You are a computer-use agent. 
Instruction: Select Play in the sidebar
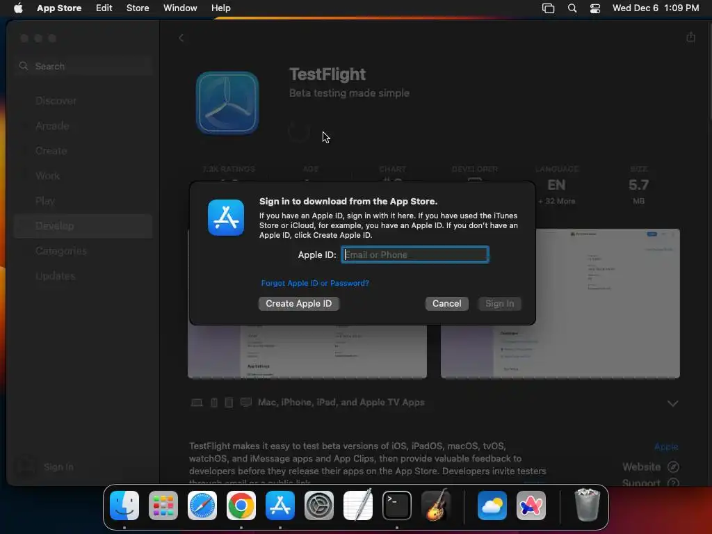(x=83, y=201)
